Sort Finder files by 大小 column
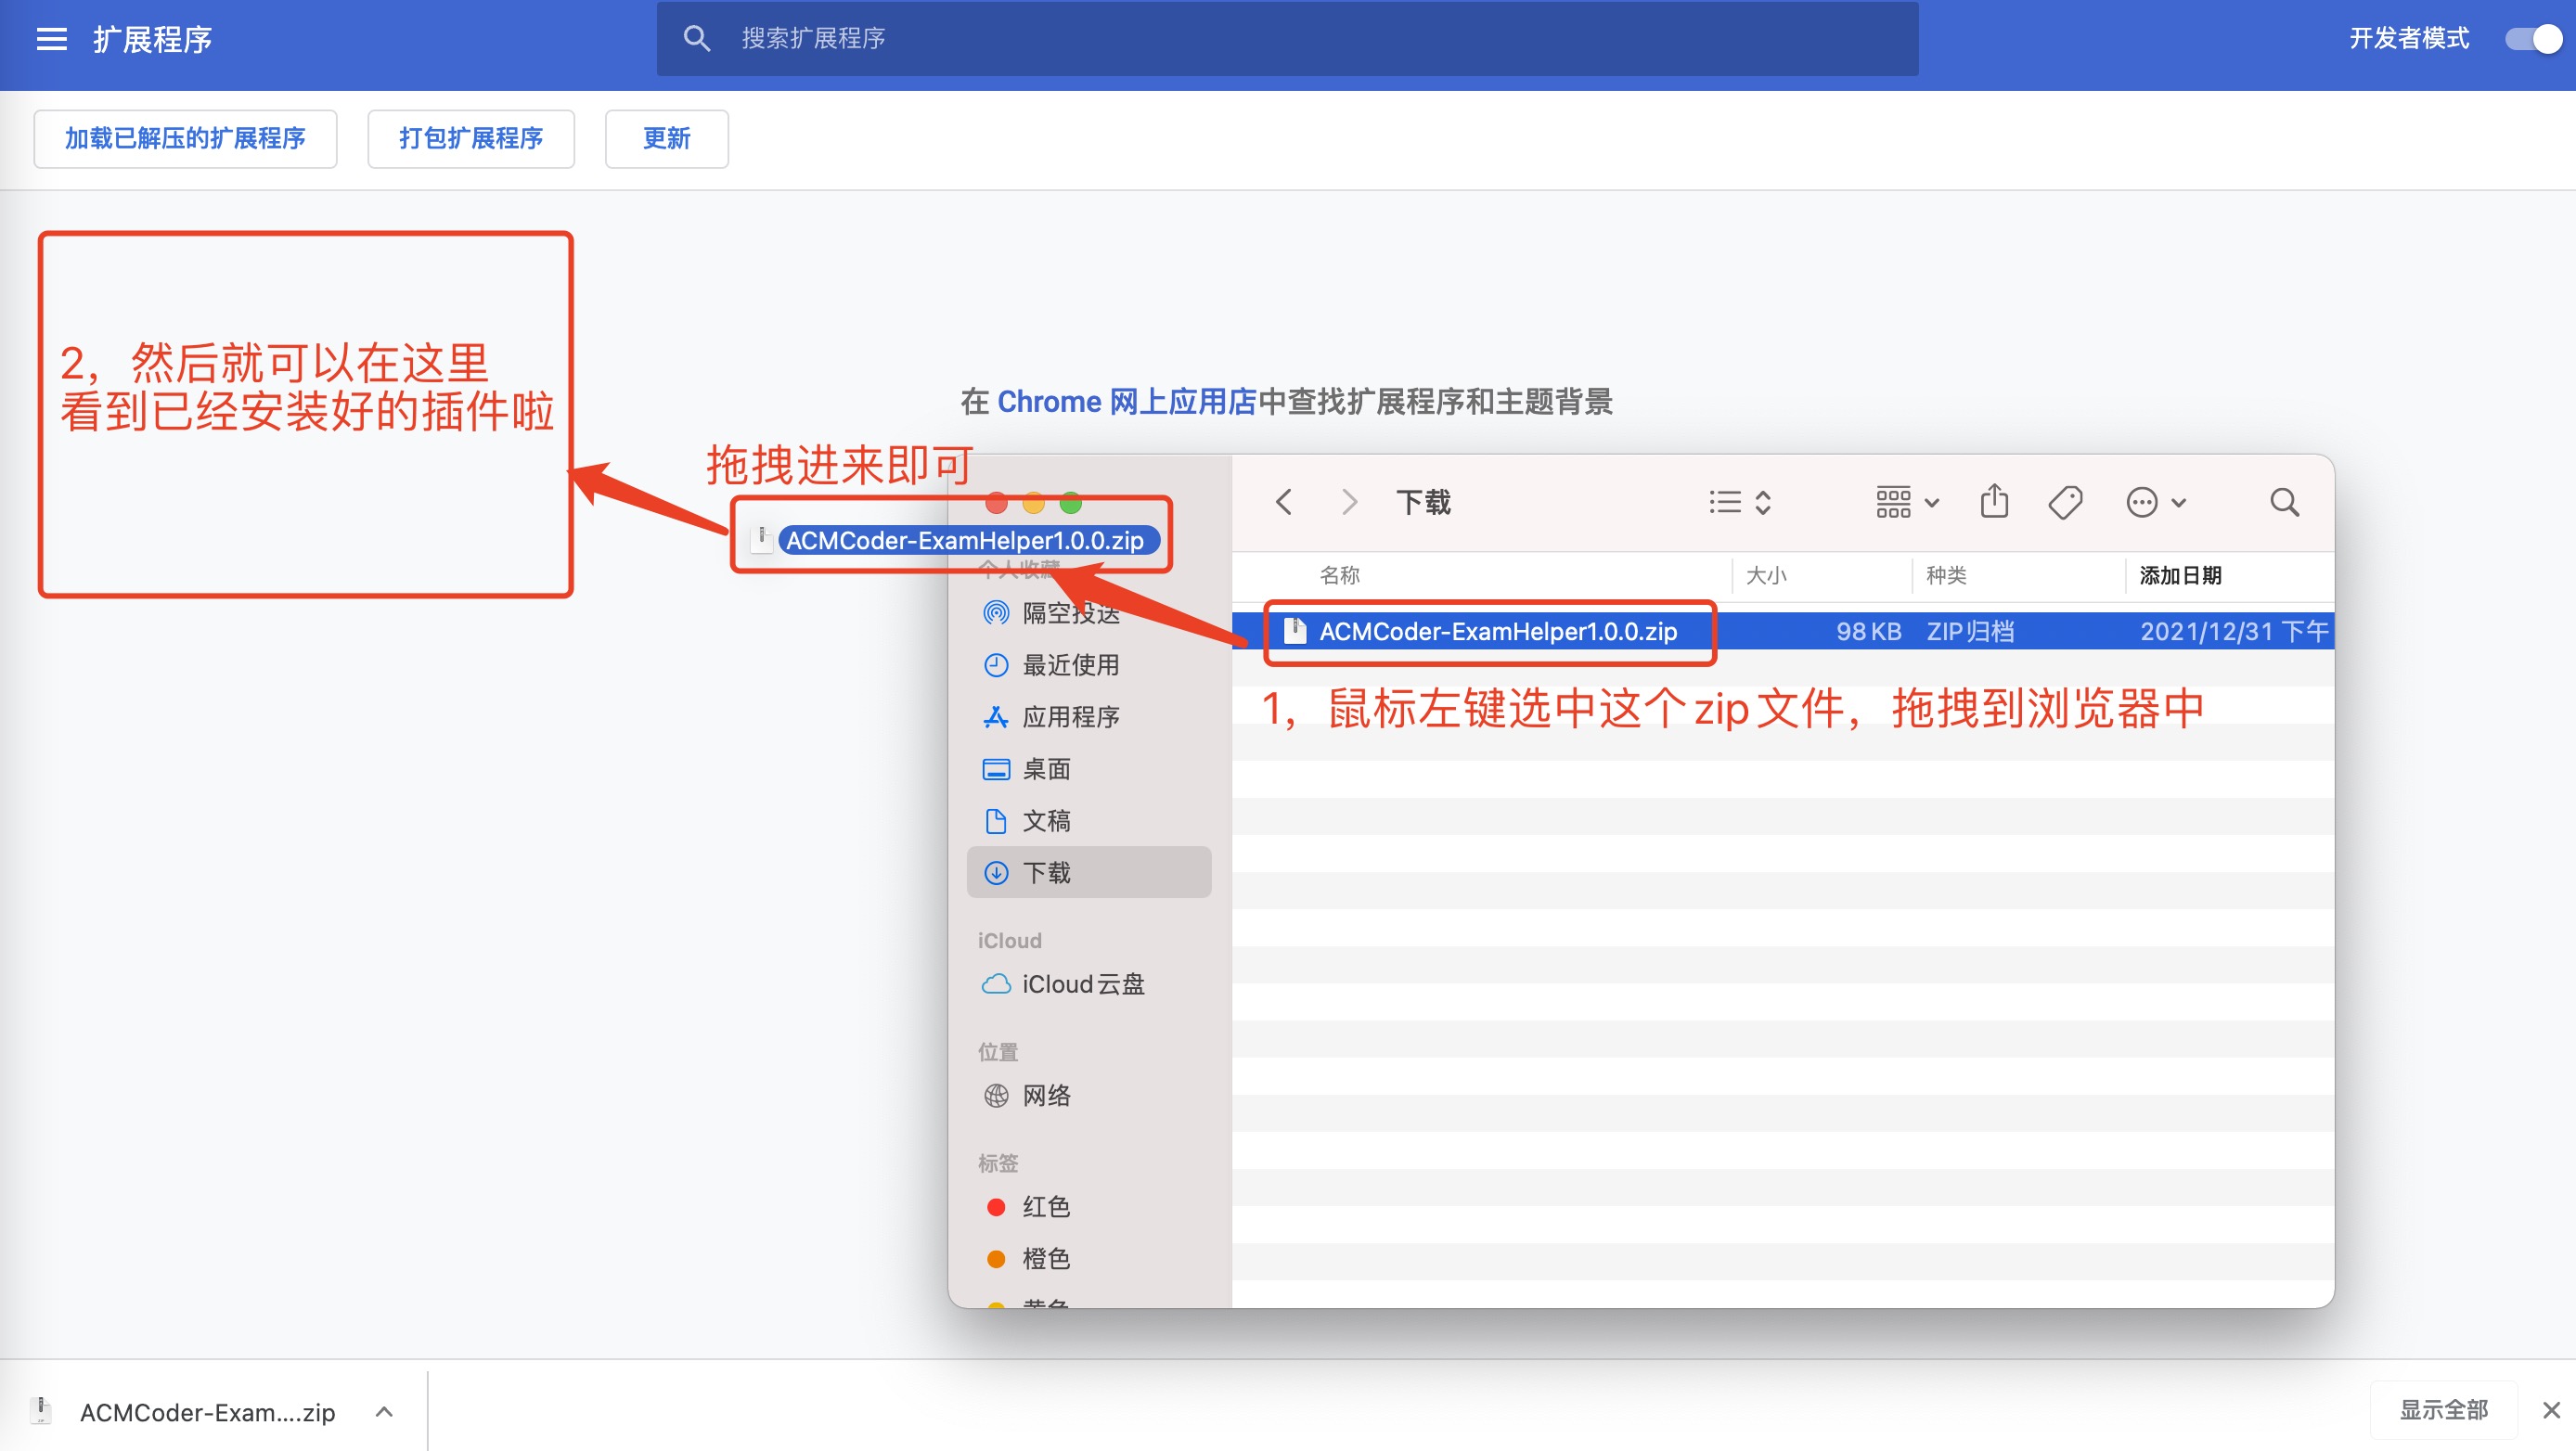 pyautogui.click(x=1766, y=575)
